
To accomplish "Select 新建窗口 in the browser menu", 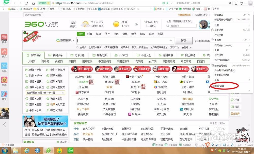I will [219, 15].
